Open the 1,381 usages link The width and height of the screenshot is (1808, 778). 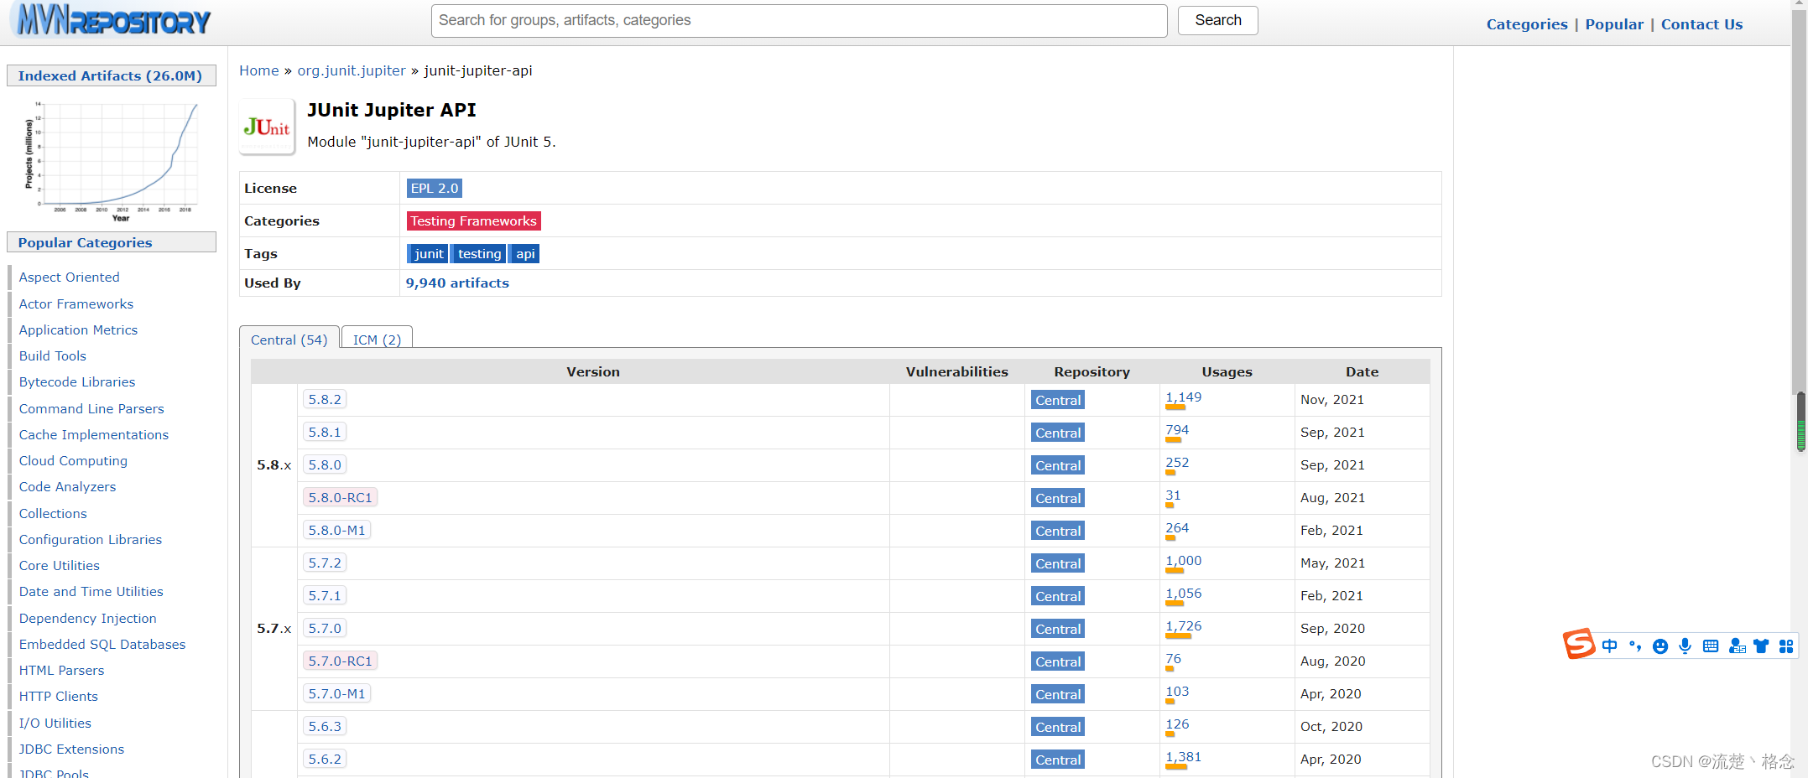point(1183,757)
